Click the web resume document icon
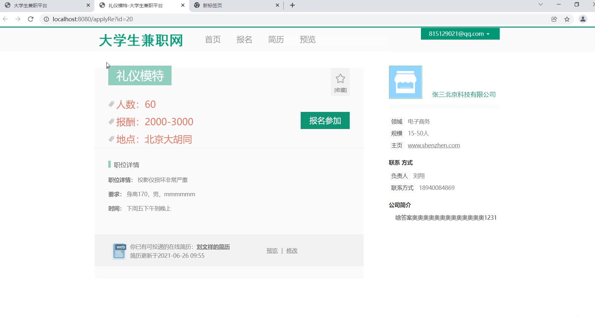The width and height of the screenshot is (595, 317). 119,251
